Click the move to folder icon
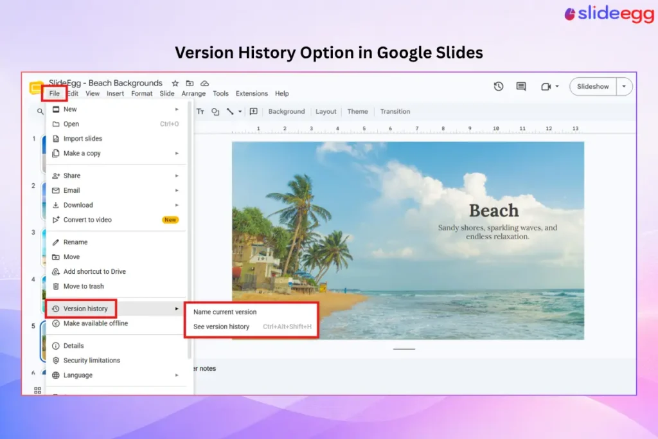 (x=190, y=83)
